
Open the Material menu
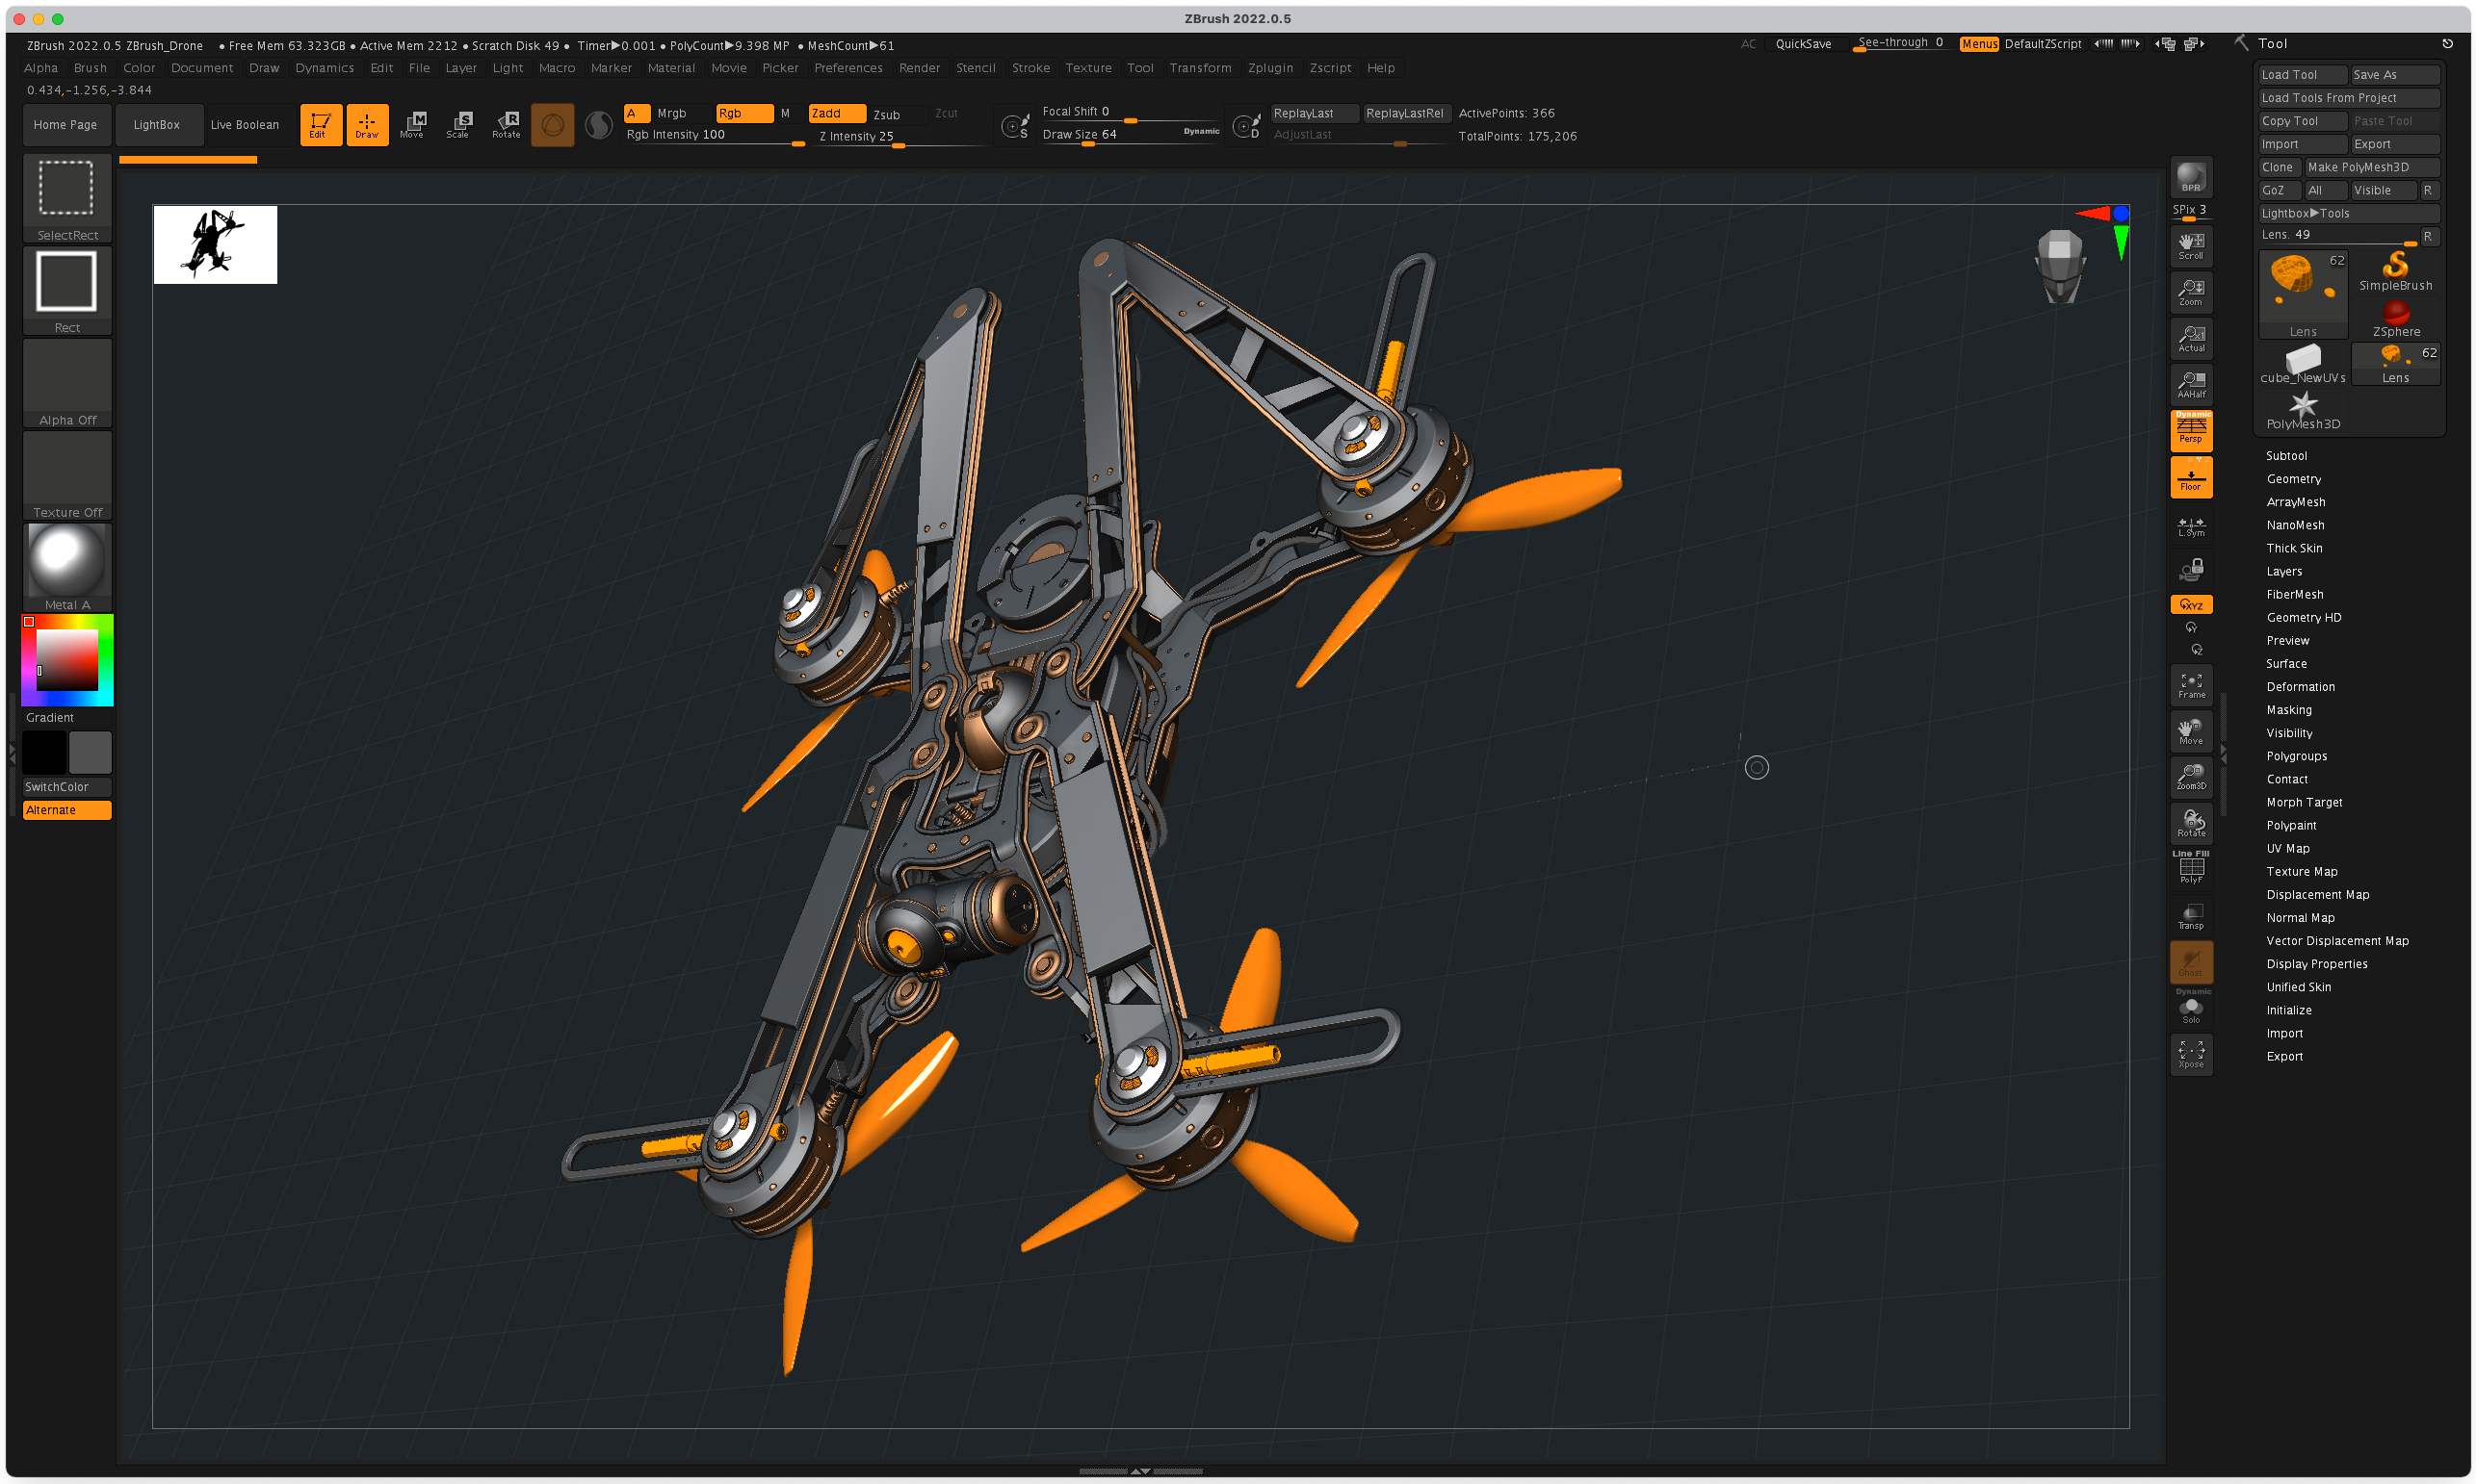click(670, 68)
